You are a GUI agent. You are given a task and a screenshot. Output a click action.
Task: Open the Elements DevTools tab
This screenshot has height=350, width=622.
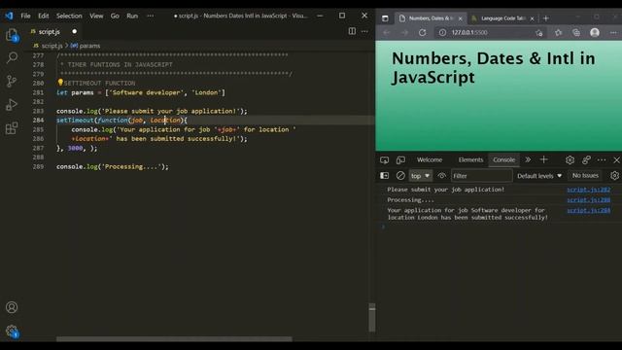click(x=470, y=159)
